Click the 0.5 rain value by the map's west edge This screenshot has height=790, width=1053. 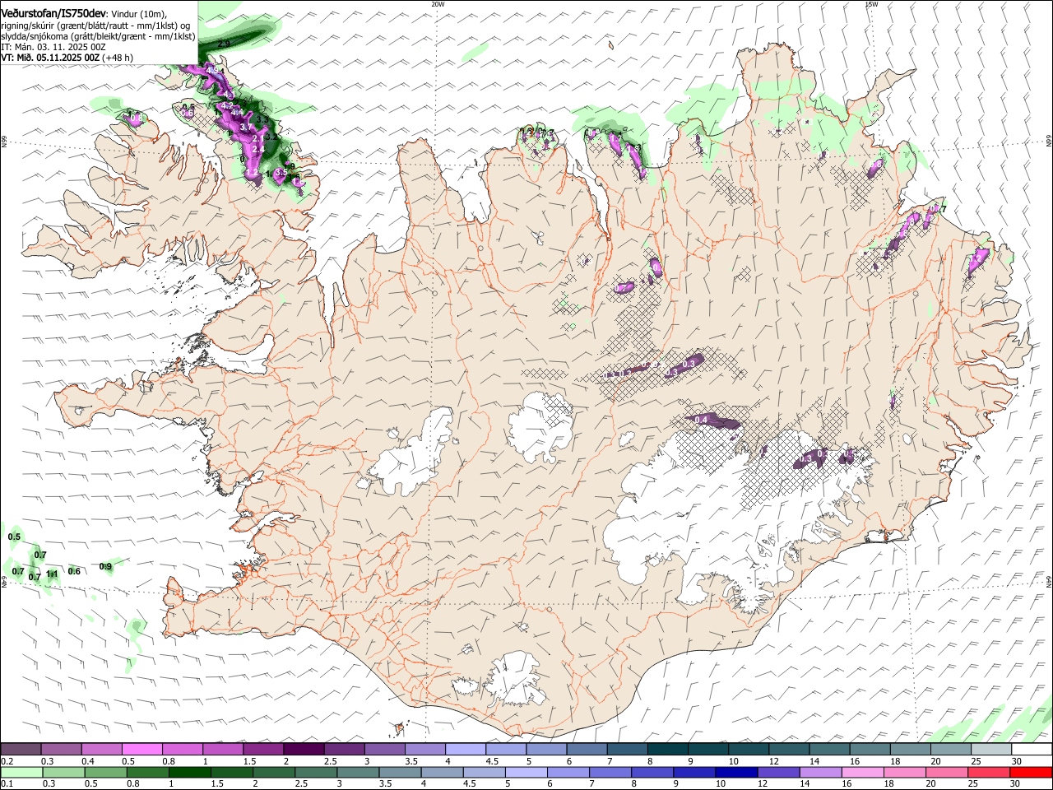pos(14,537)
